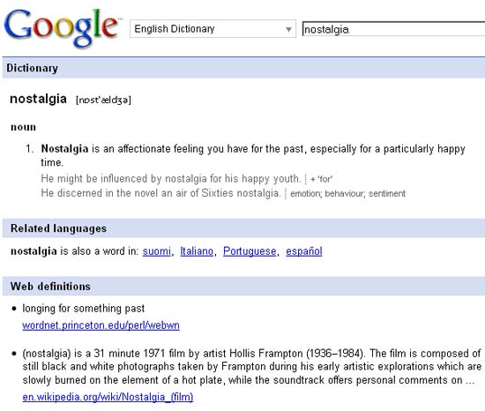The height and width of the screenshot is (411, 485).
Task: Click the example sentence about Sixties nostalgia
Action: click(x=160, y=193)
